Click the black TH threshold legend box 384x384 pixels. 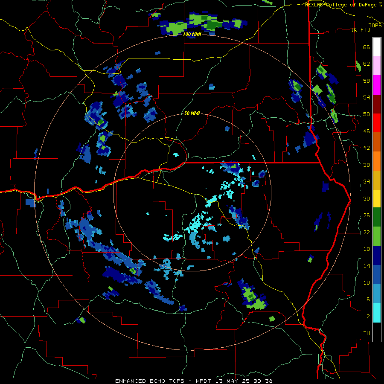pos(377,332)
